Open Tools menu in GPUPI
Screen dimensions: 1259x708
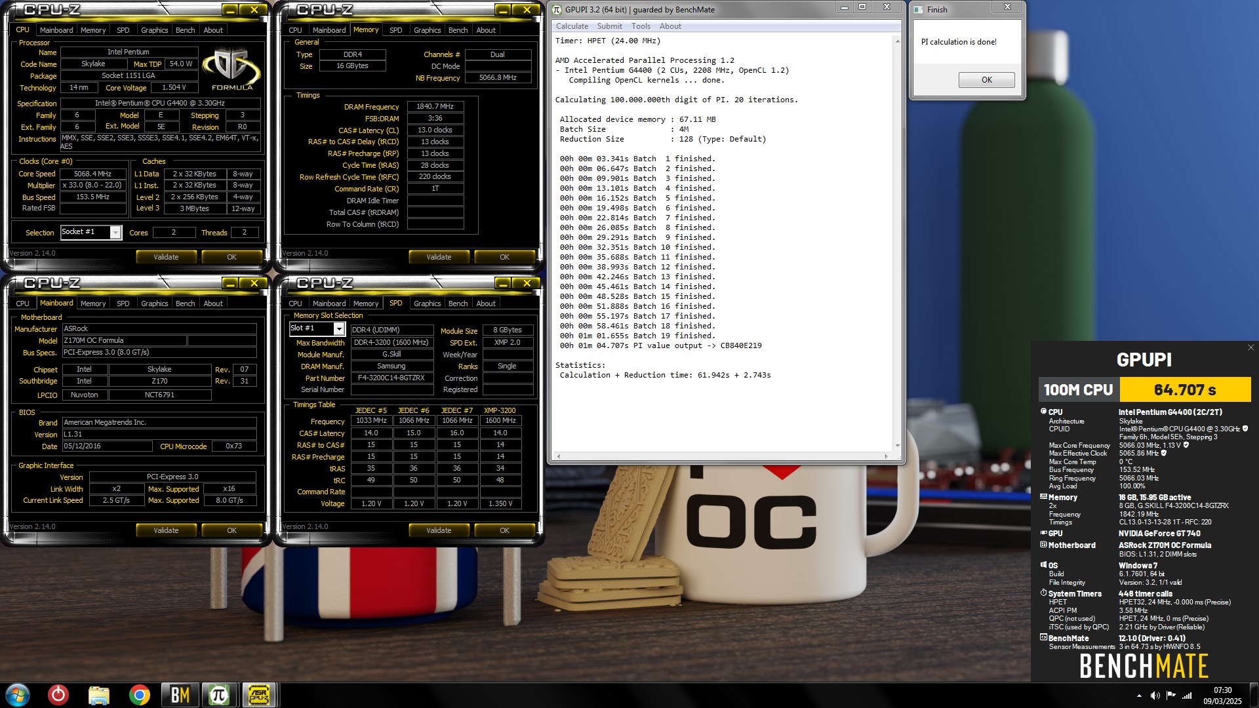(641, 26)
